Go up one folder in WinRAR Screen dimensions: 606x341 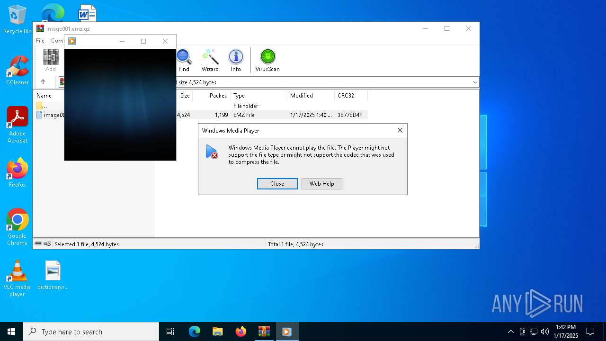43,82
